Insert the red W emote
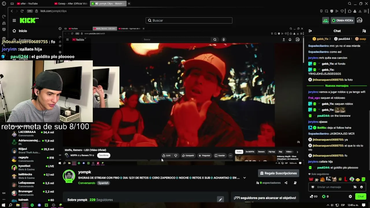This screenshot has width=370, height=208. click(311, 179)
